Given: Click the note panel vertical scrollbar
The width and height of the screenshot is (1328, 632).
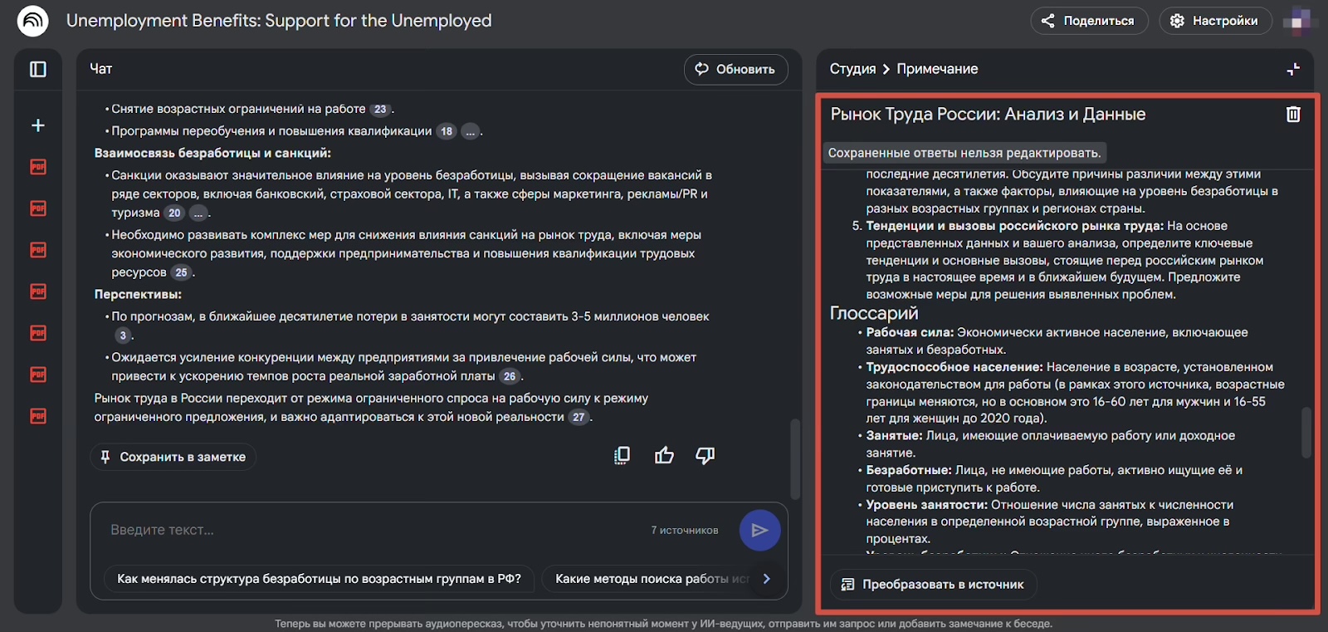Looking at the screenshot, I should point(1306,432).
